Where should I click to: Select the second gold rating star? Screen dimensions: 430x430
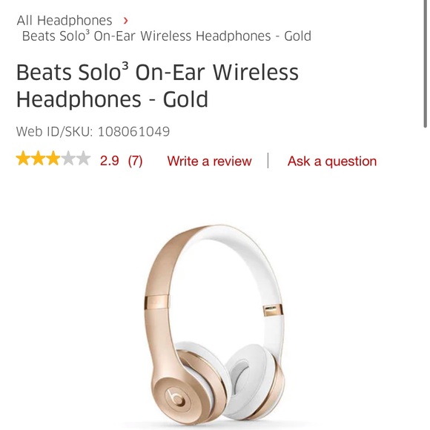pos(38,159)
